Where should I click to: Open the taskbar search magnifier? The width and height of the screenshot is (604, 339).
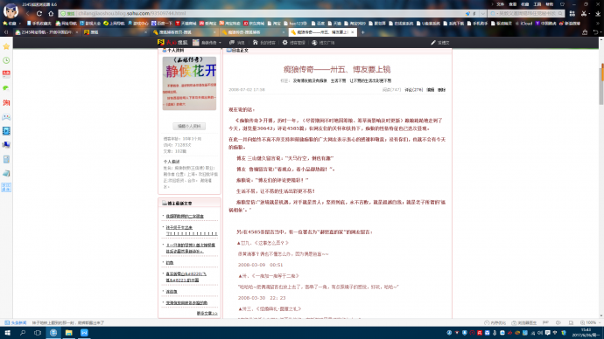23,333
